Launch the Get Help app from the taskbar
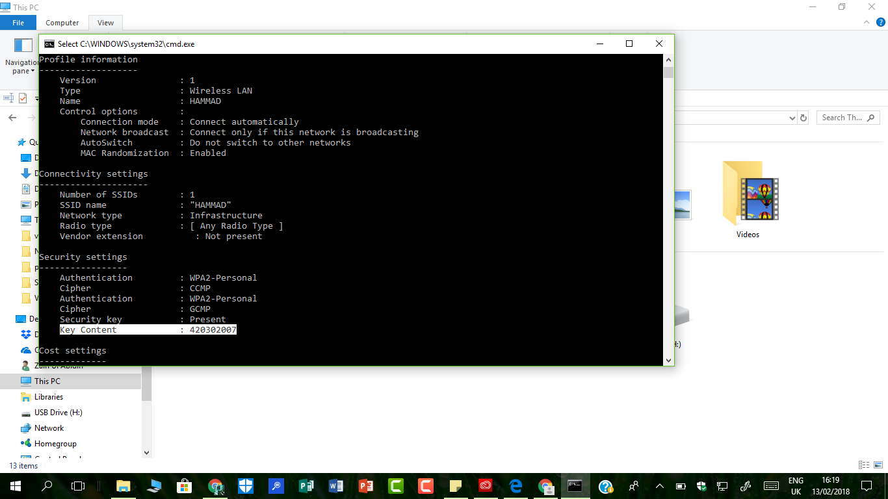This screenshot has width=888, height=499. tap(605, 485)
